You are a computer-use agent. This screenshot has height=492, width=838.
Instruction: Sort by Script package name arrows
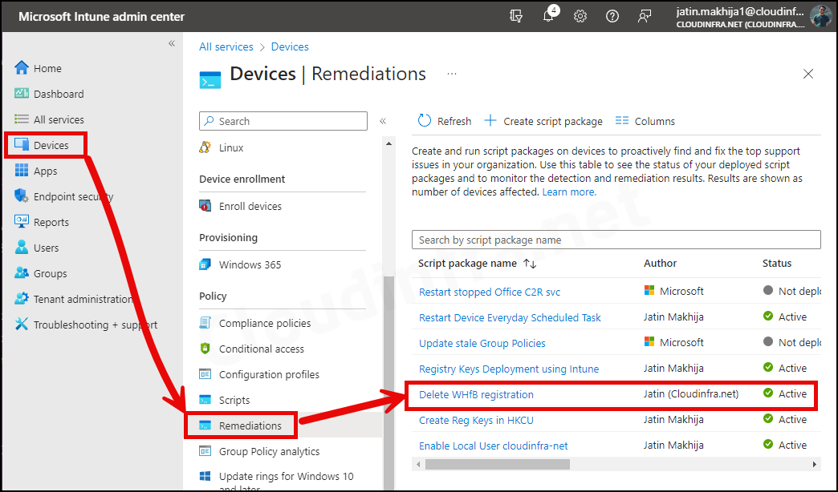[530, 263]
